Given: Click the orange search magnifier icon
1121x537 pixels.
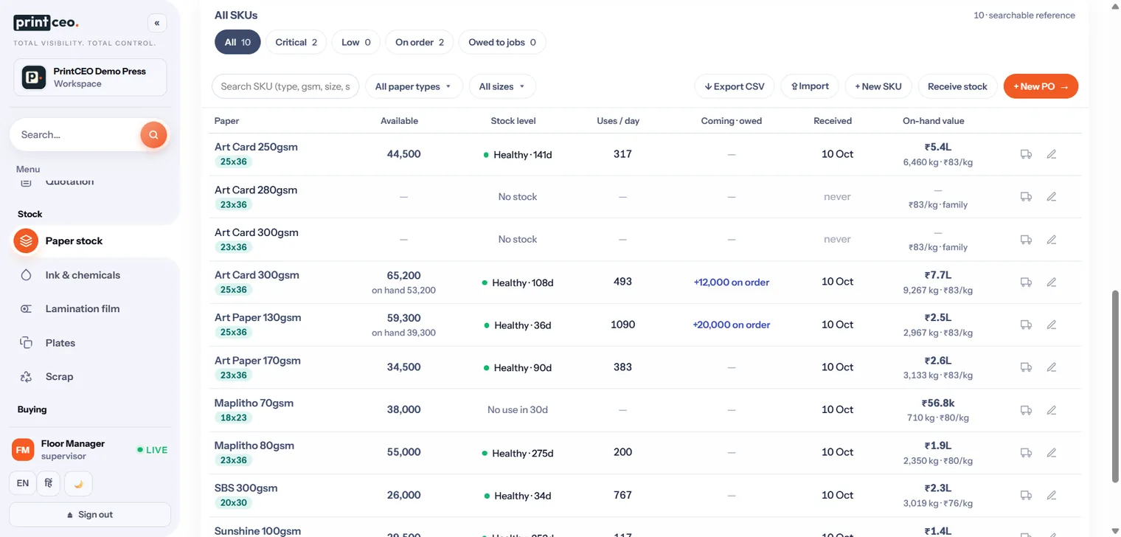Looking at the screenshot, I should [153, 135].
